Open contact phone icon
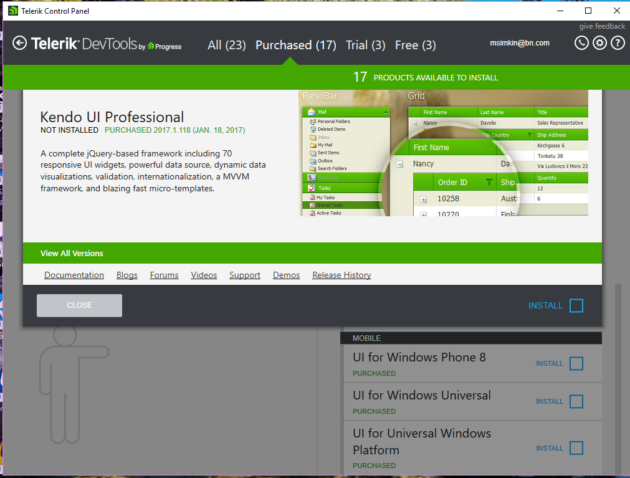 coord(581,42)
